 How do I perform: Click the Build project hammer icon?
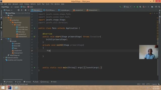coord(120,7)
